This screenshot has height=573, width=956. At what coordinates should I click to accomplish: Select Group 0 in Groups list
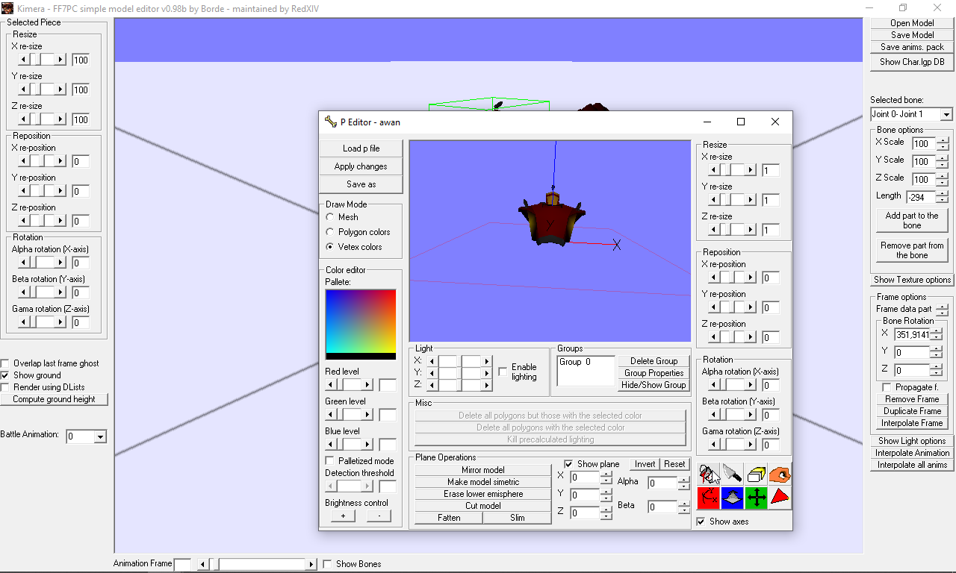(x=574, y=361)
